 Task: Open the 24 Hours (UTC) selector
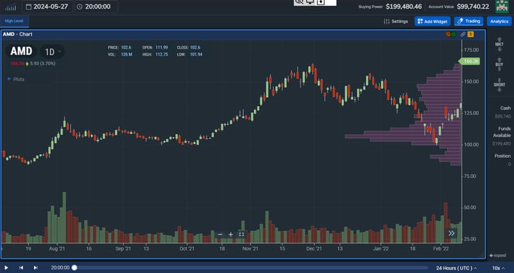tap(456, 268)
